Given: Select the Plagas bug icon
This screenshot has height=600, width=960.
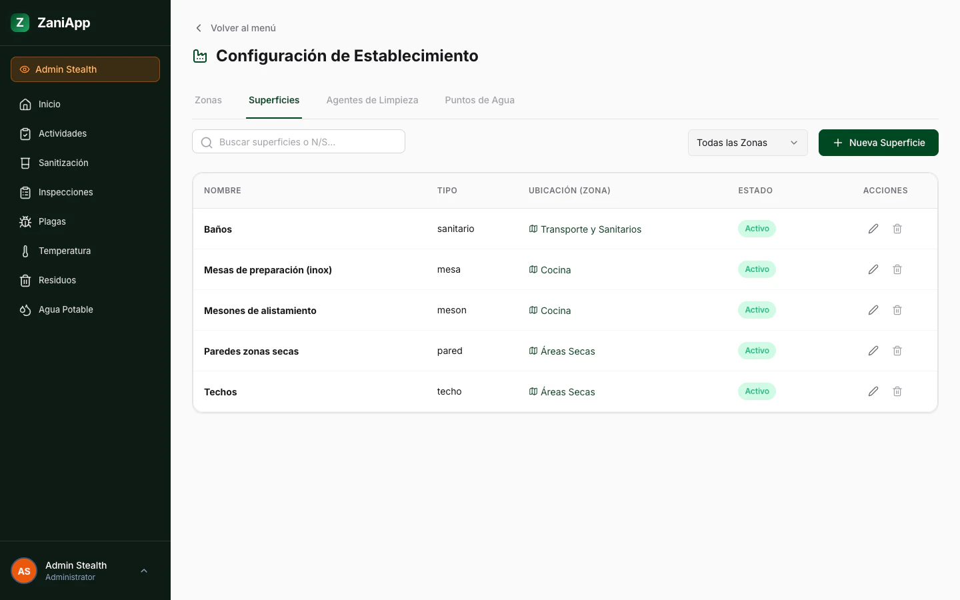Looking at the screenshot, I should 25,221.
